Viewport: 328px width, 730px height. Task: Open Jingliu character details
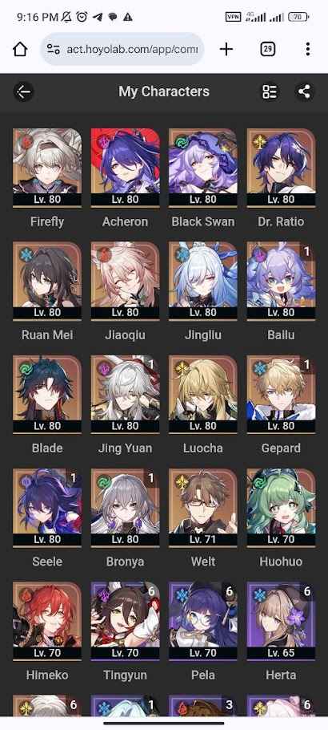pyautogui.click(x=203, y=281)
